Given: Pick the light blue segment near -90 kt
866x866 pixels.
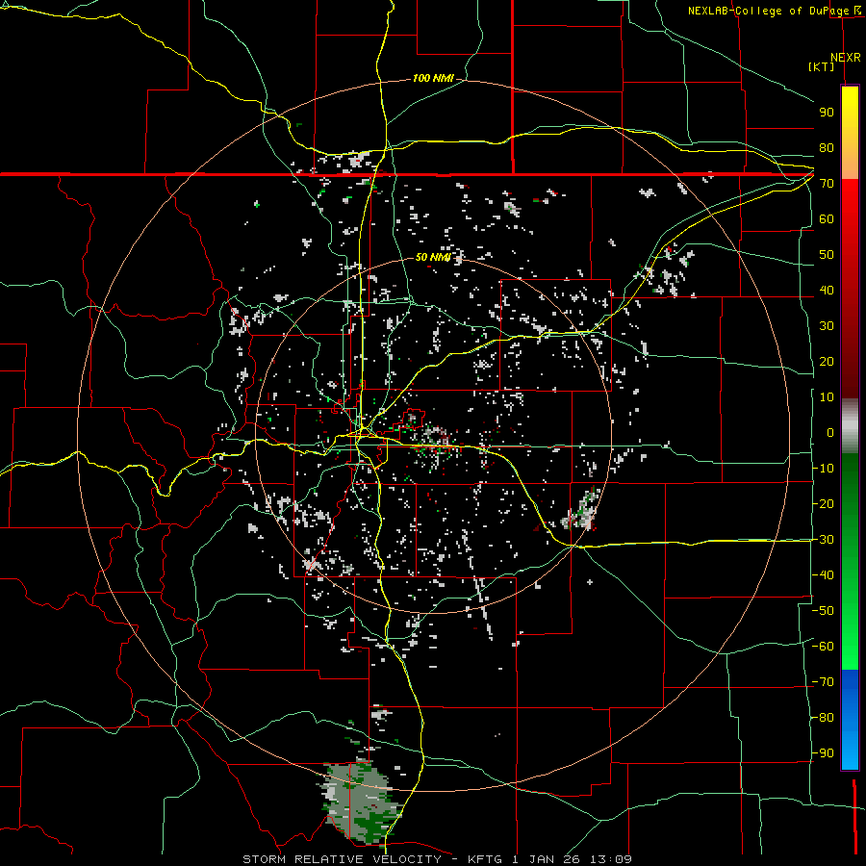Looking at the screenshot, I should coord(850,749).
